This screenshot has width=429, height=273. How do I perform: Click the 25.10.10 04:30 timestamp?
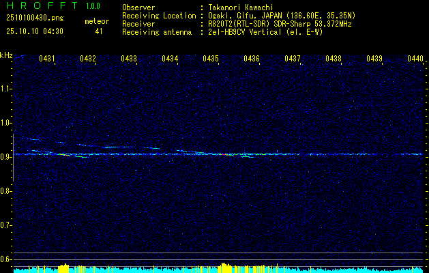pos(34,31)
